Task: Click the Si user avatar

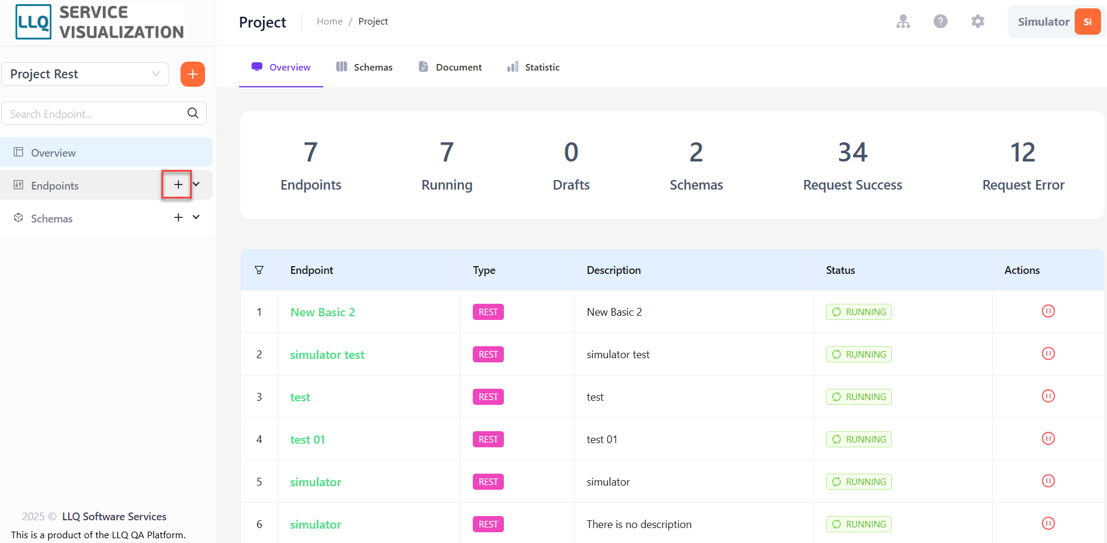Action: pos(1087,22)
